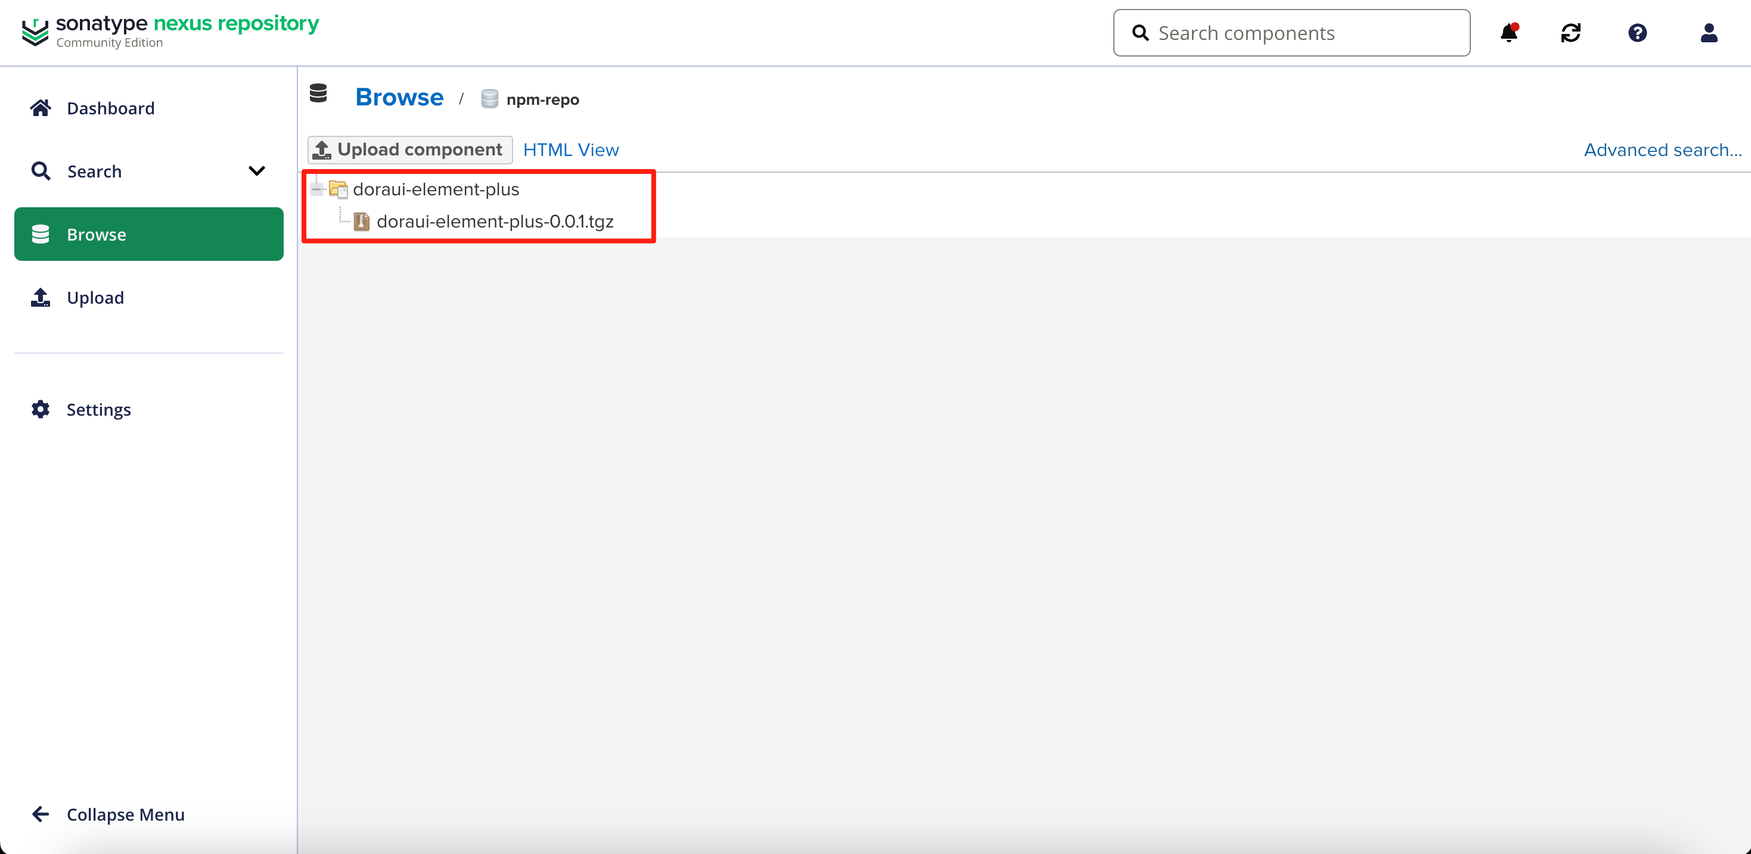
Task: Click the notifications bell icon
Action: [x=1508, y=33]
